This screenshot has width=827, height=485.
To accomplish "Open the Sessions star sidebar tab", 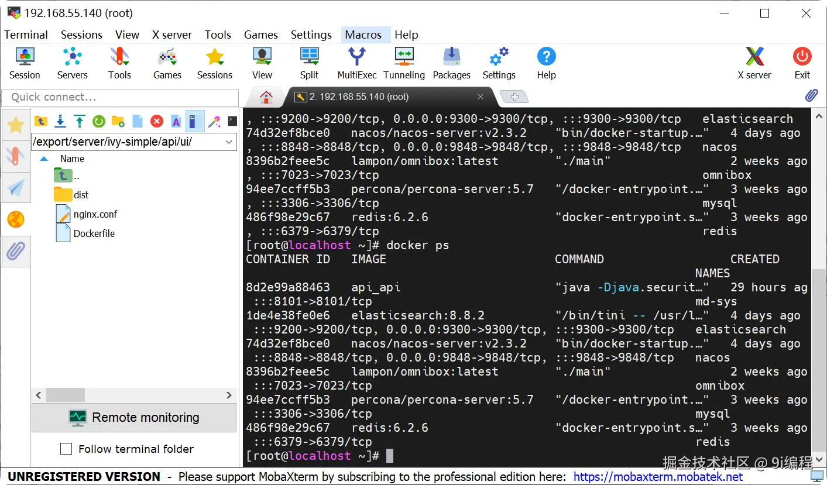I will click(16, 125).
